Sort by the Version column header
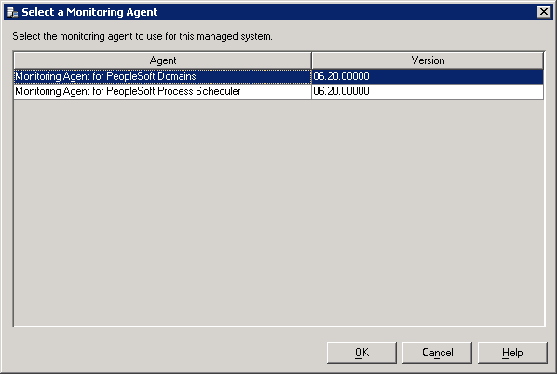Screen dimensions: 557x374 click(428, 60)
